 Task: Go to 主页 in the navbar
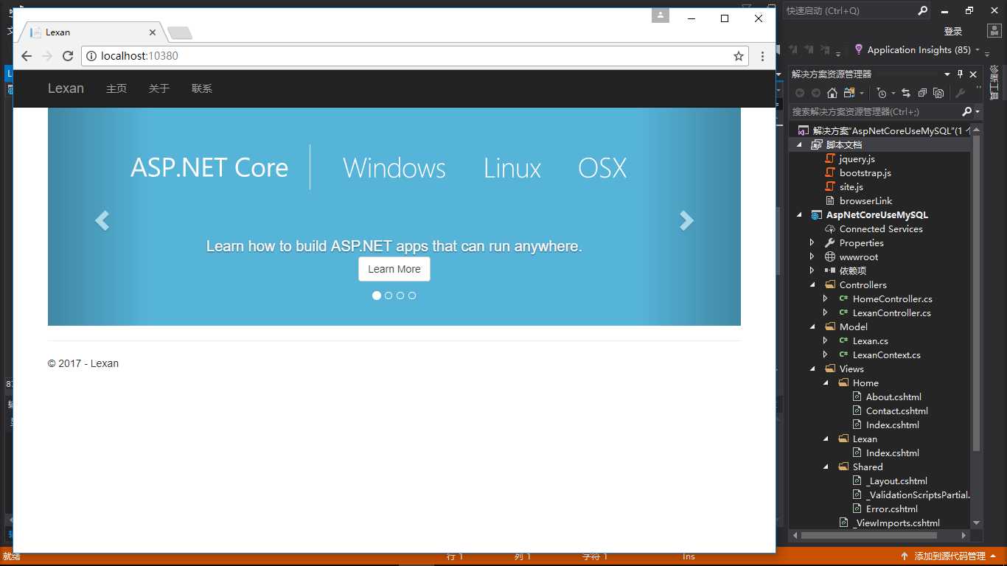coord(116,88)
